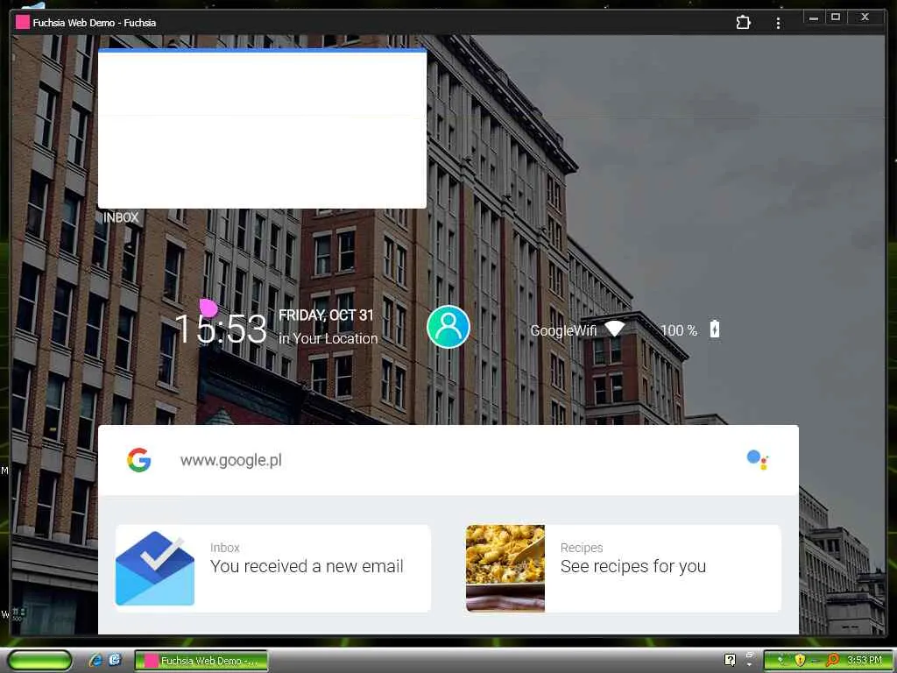
Task: Click the 100 % battery level text
Action: (679, 330)
